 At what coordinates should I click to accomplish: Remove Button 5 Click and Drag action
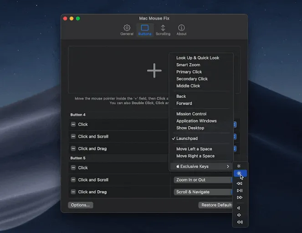[x=73, y=192]
